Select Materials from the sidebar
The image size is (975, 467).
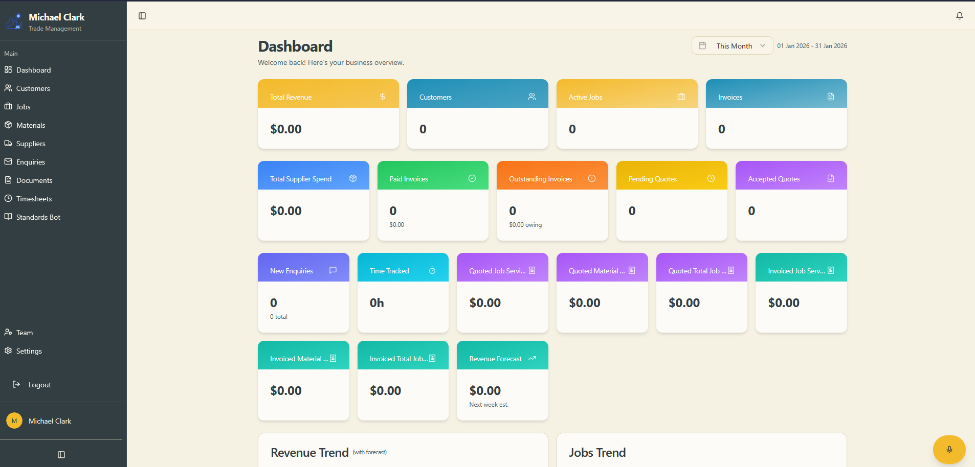[x=31, y=125]
